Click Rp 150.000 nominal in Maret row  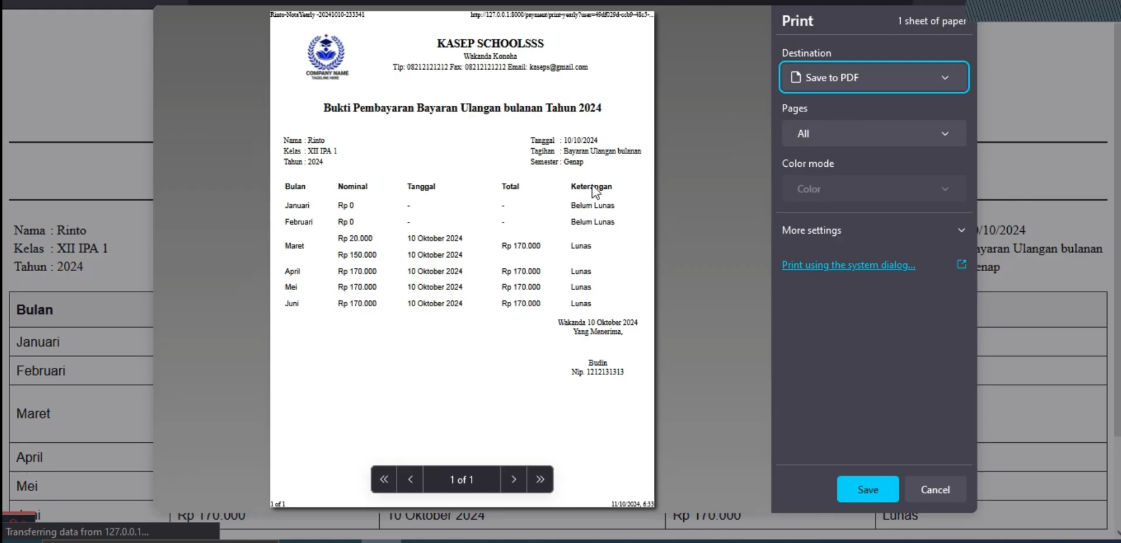click(x=357, y=255)
